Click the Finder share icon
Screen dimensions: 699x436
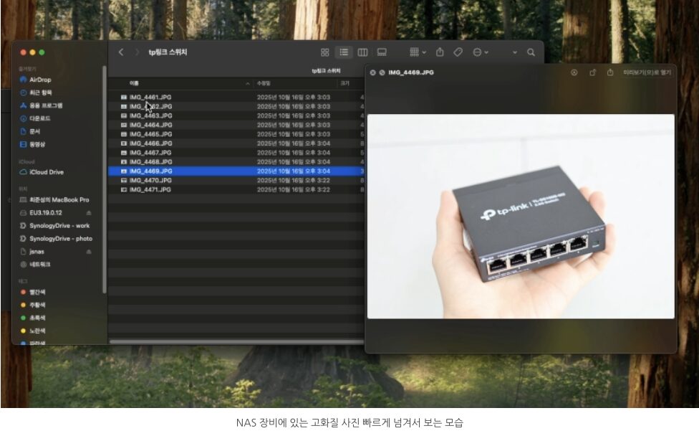[x=440, y=52]
